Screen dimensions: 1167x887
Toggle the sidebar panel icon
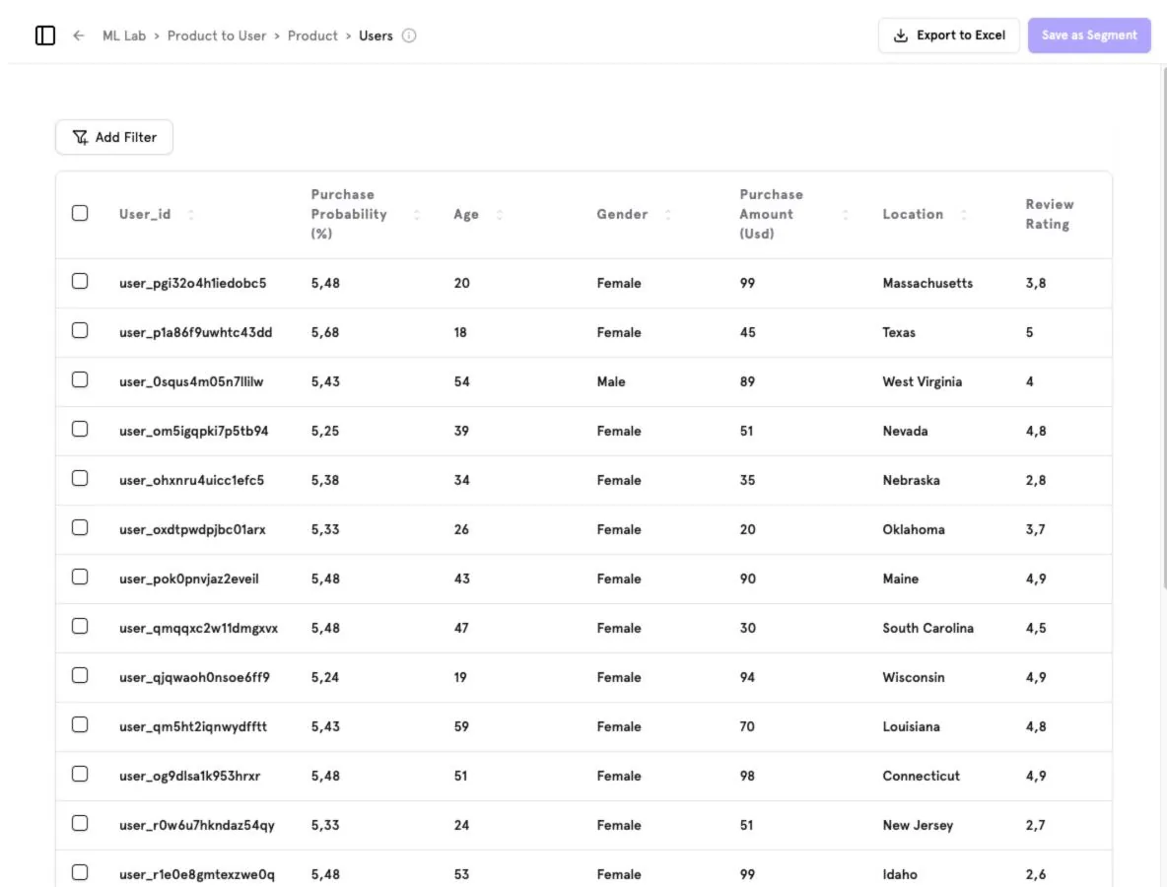tap(44, 34)
